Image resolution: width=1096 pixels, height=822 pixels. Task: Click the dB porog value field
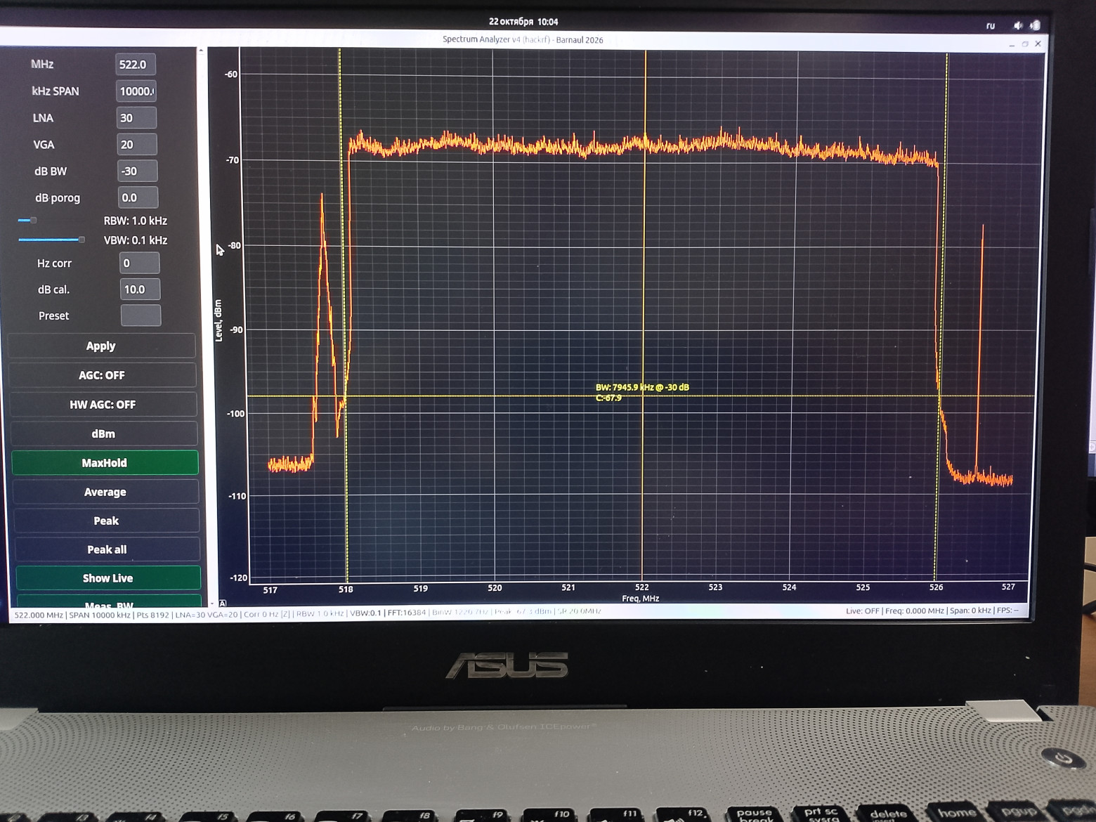click(x=138, y=197)
